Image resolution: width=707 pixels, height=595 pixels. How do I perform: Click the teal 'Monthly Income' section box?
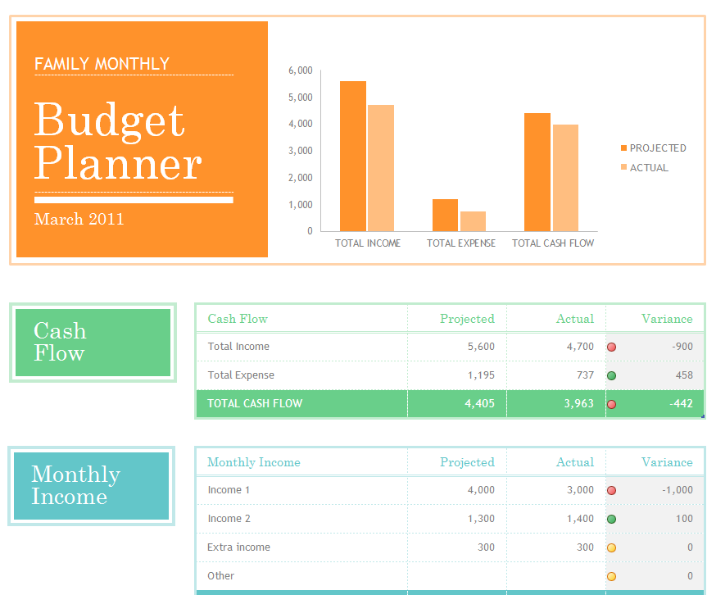click(92, 486)
